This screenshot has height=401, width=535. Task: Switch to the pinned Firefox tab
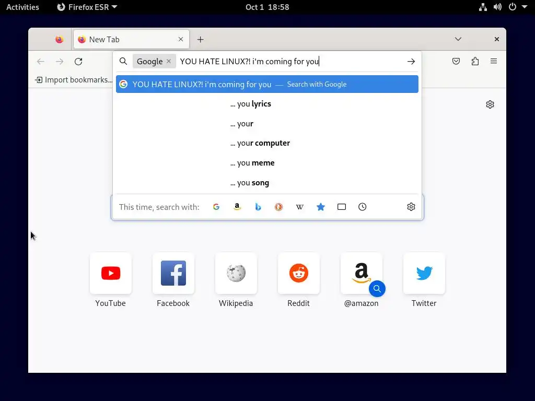click(60, 40)
